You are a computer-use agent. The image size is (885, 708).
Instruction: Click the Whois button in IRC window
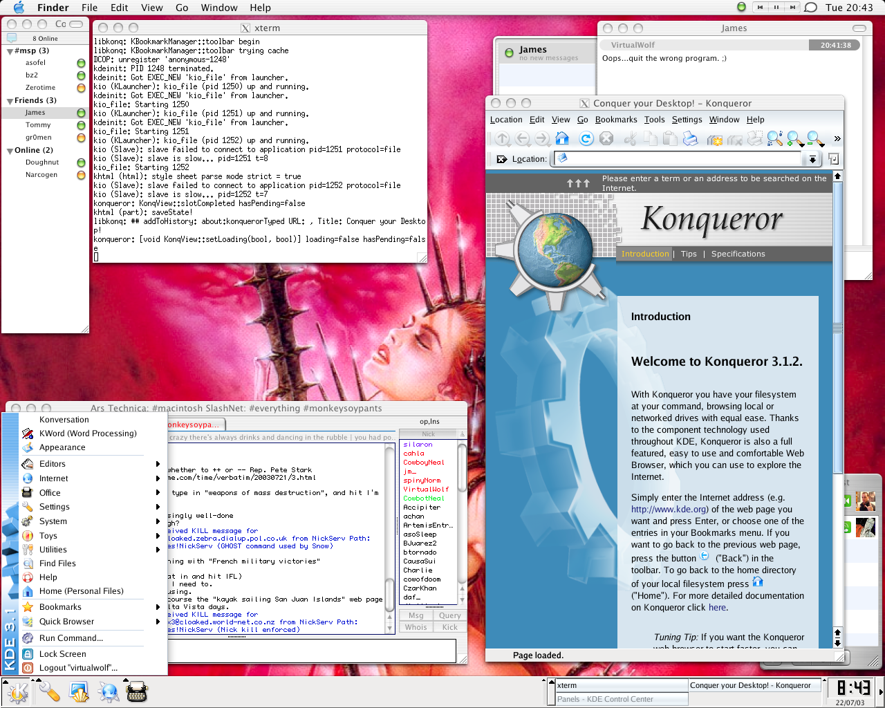coord(416,627)
